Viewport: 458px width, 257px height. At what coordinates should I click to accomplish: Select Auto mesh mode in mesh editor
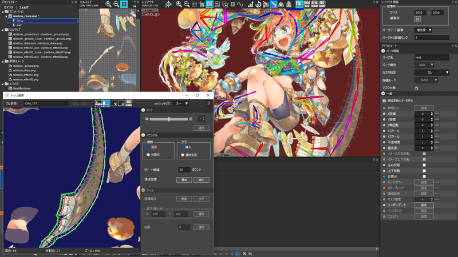click(98, 103)
